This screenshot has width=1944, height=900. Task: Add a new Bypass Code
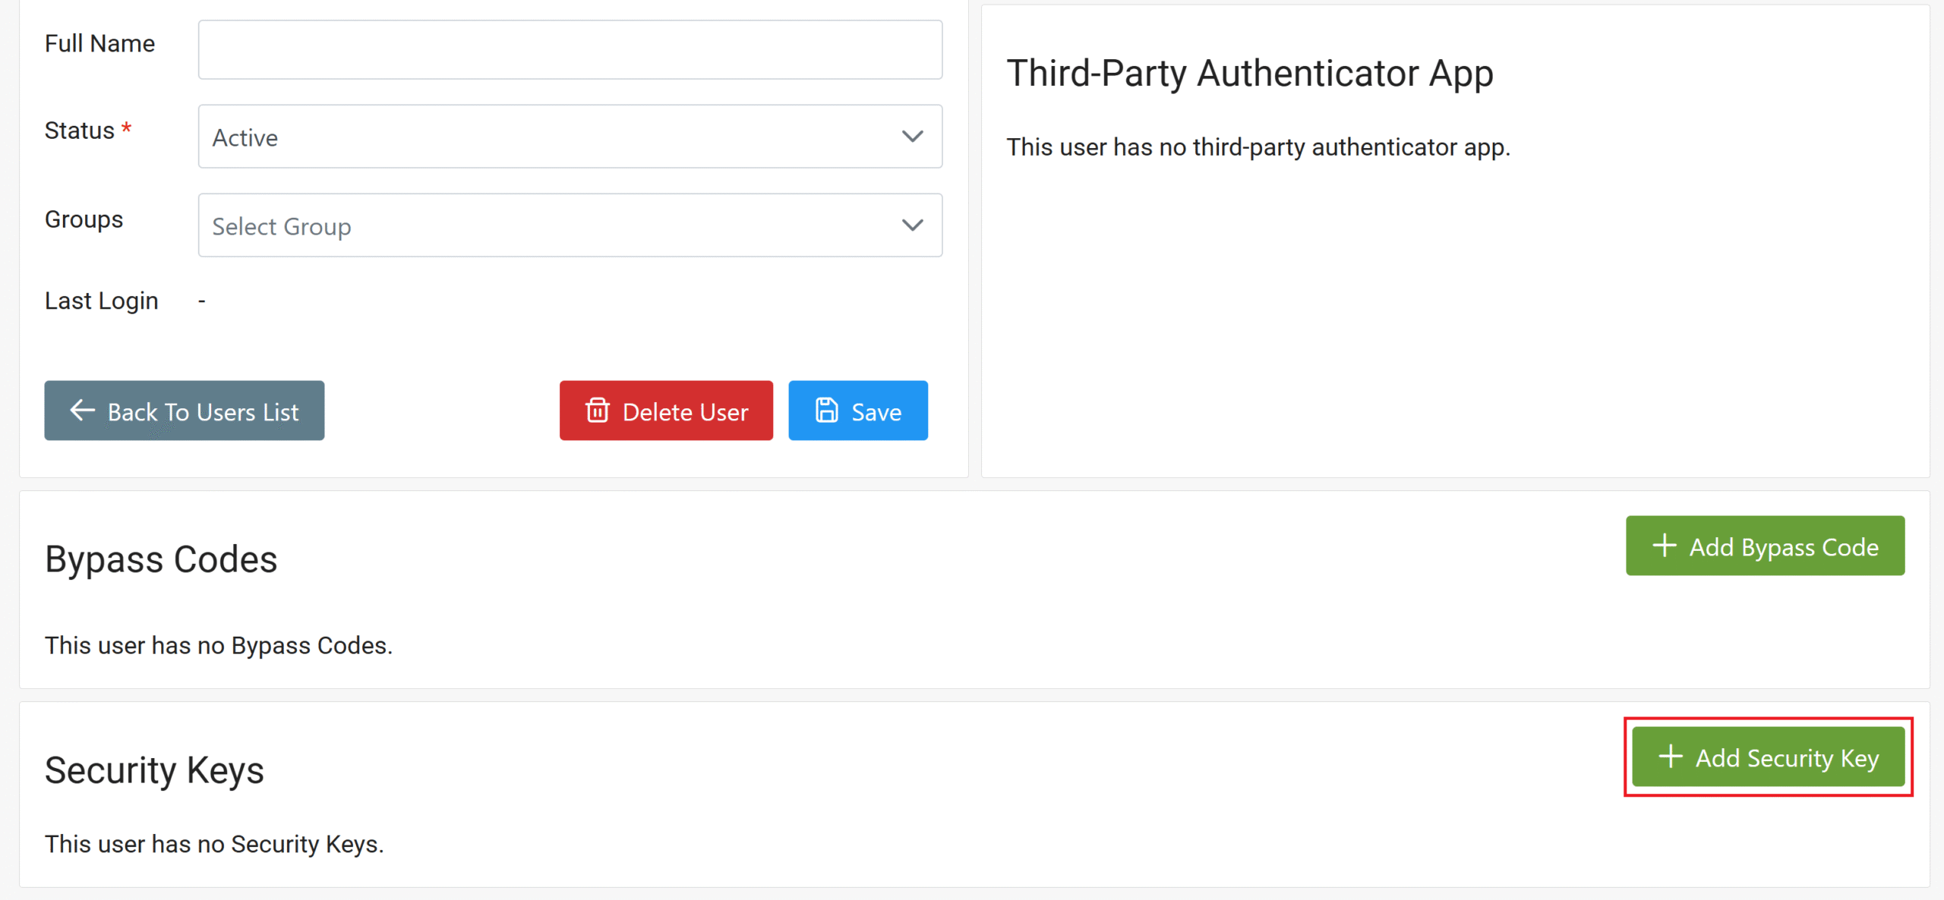point(1765,546)
